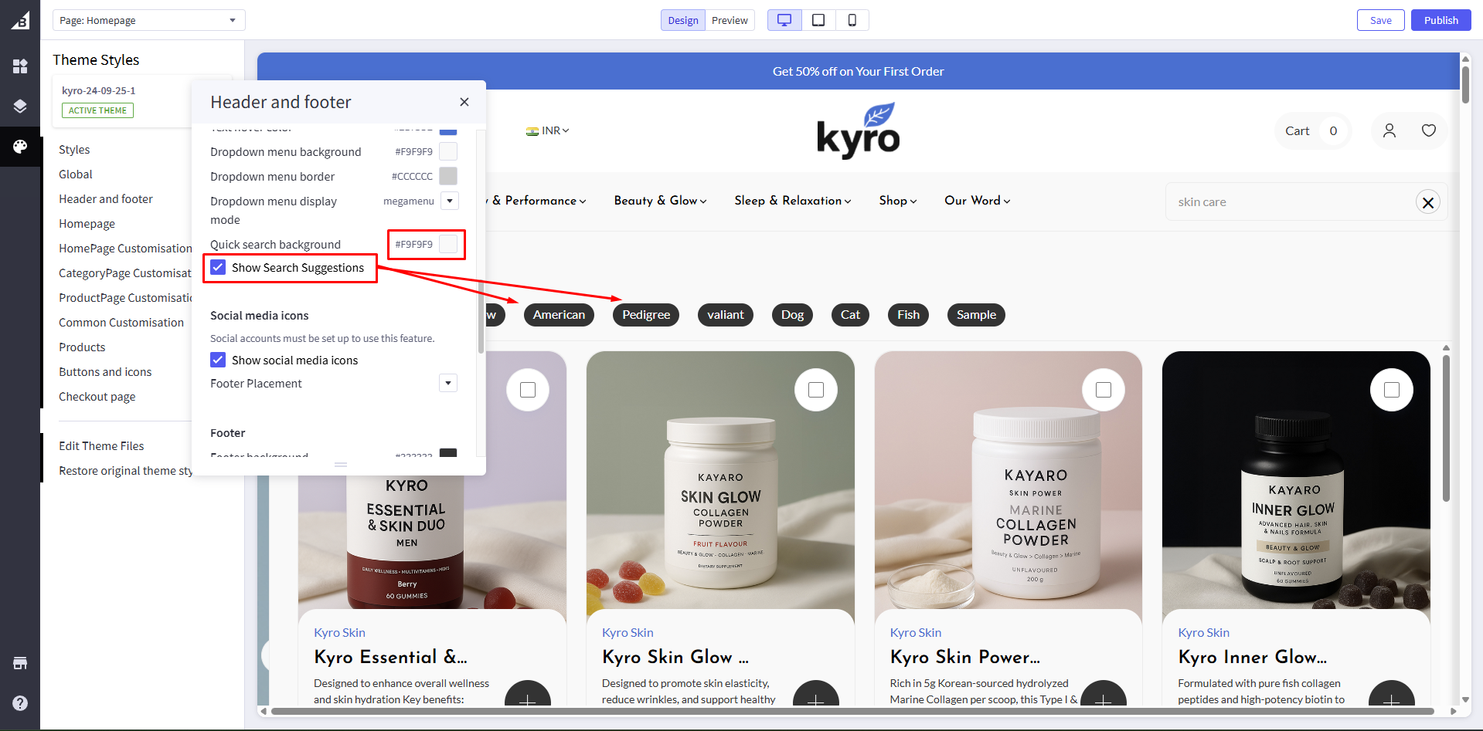
Task: Open Theme Styles palette icon in sidebar
Action: (x=20, y=147)
